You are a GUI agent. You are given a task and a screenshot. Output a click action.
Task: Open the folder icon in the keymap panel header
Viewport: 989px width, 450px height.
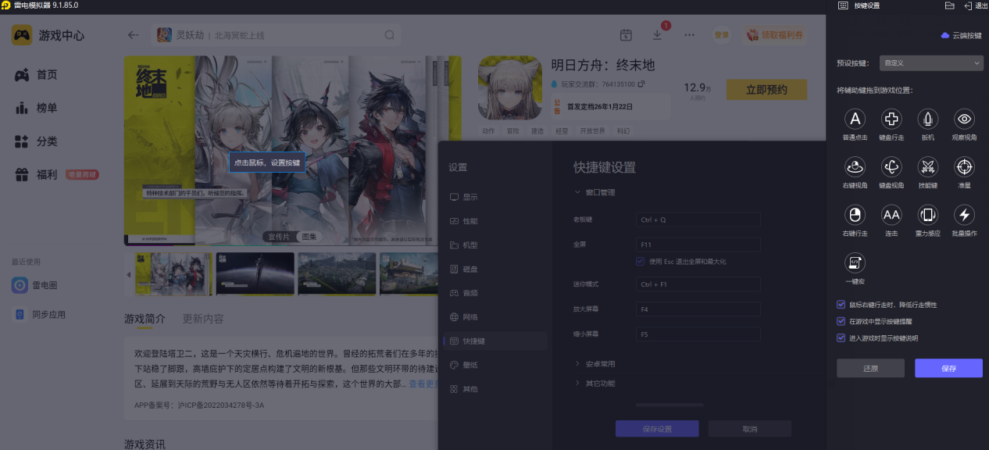click(950, 5)
